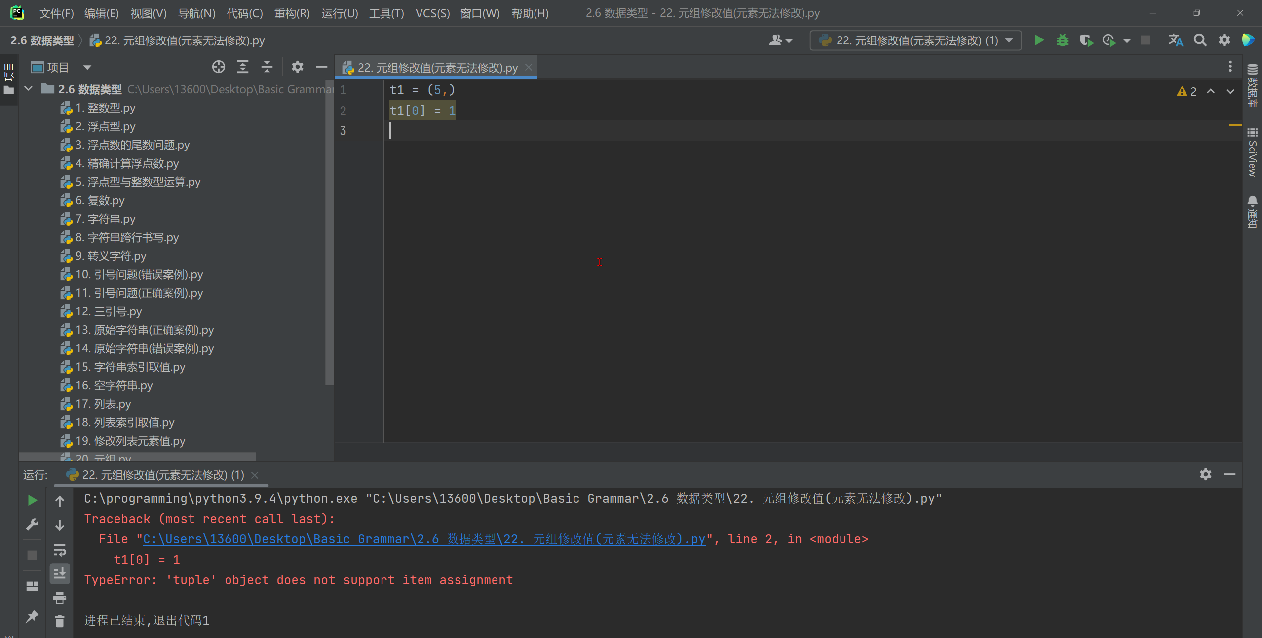Go down the stack trace arrow

coord(60,525)
